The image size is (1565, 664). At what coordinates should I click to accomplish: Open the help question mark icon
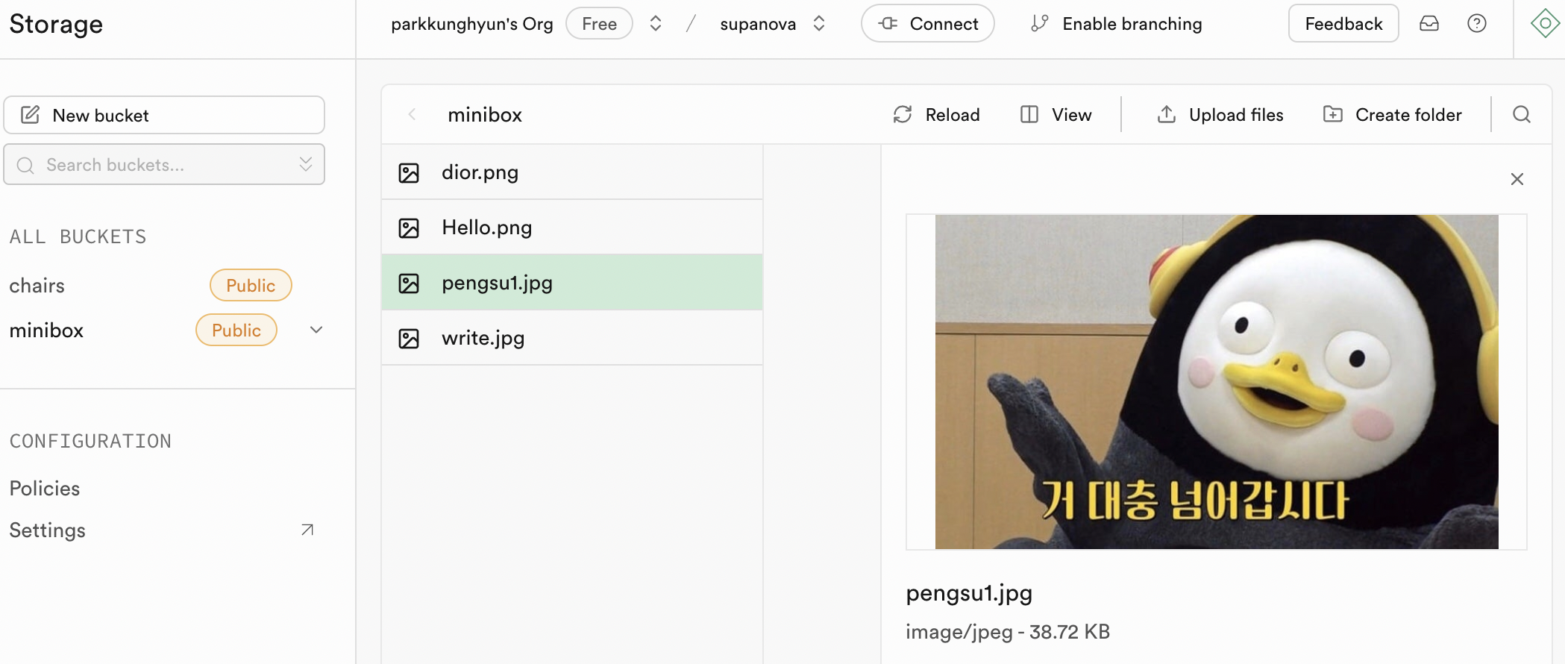pos(1477,24)
